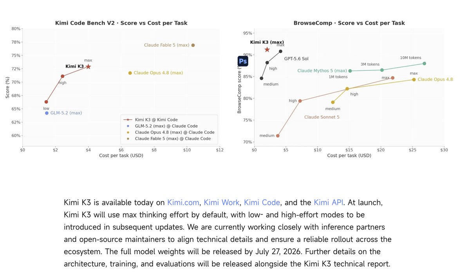Click the Kimi K3 low data point
470x273 pixels.
coord(46,102)
